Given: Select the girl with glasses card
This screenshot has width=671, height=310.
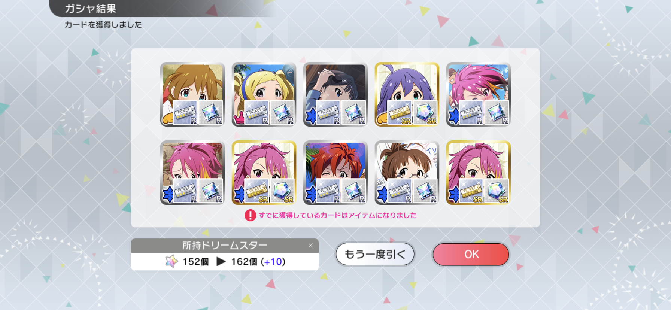Looking at the screenshot, I should tap(407, 173).
